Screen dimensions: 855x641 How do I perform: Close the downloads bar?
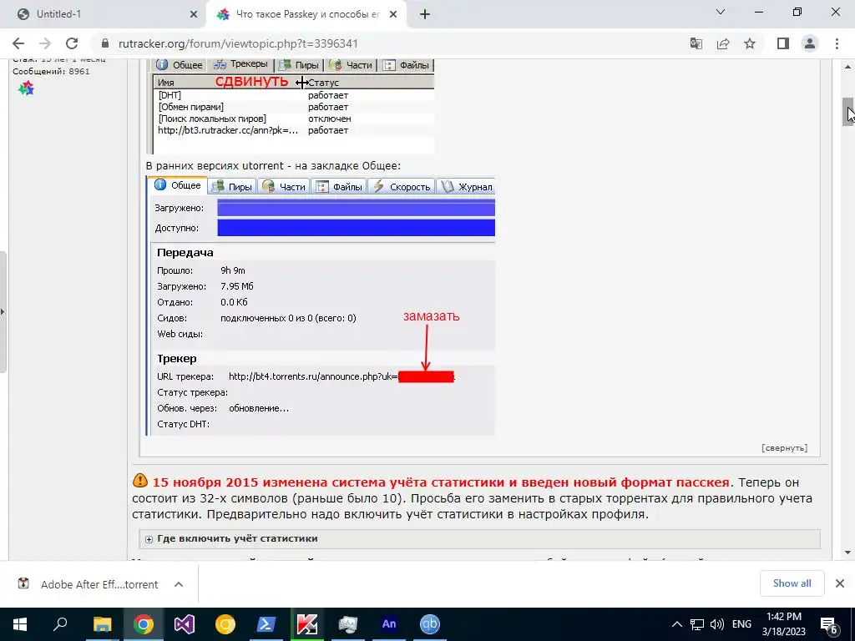tap(840, 583)
